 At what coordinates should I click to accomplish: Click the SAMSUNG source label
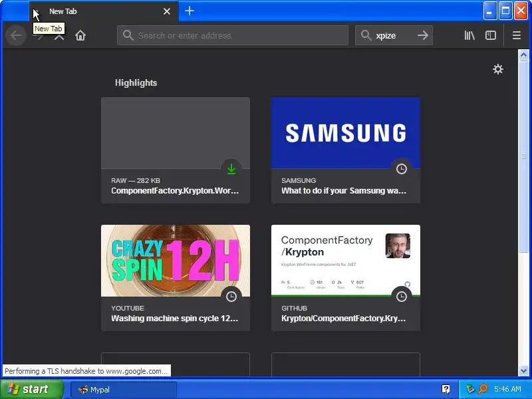(x=299, y=180)
